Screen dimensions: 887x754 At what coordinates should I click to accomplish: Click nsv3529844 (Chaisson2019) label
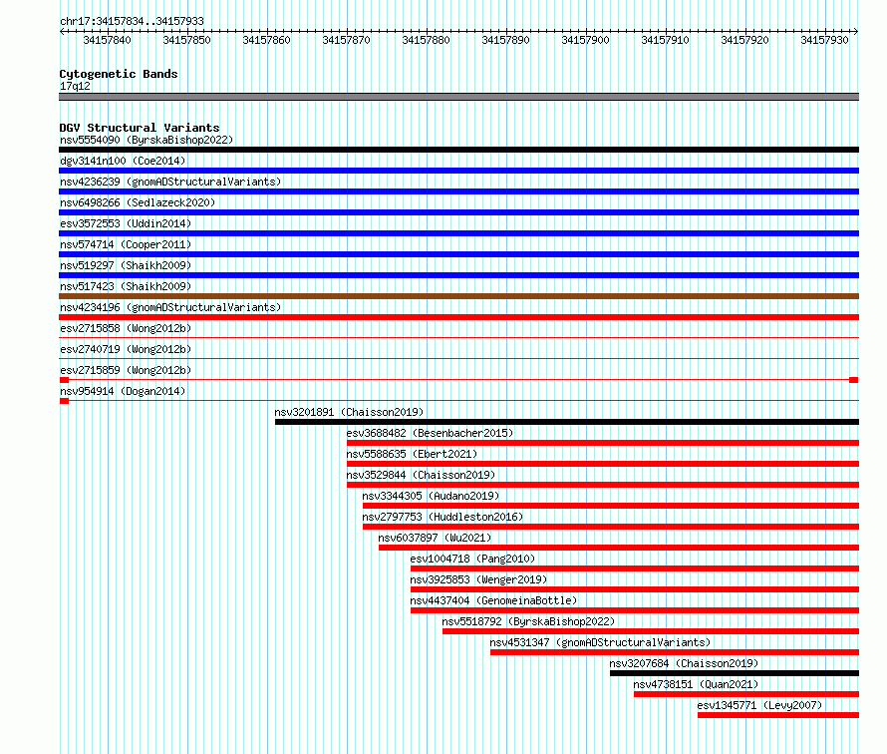pyautogui.click(x=421, y=475)
